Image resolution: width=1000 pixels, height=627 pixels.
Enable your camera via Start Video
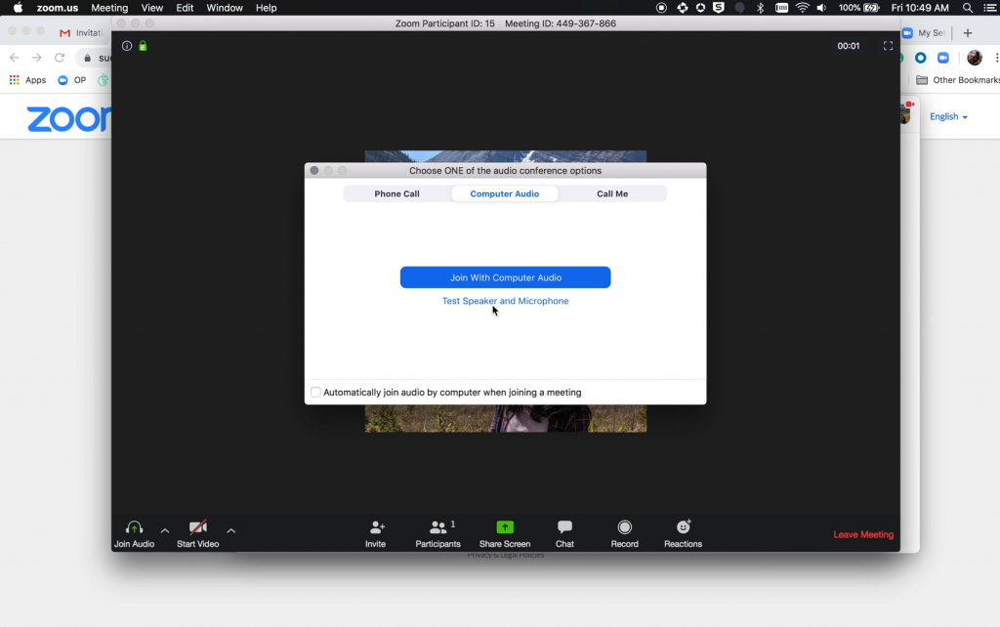tap(198, 527)
